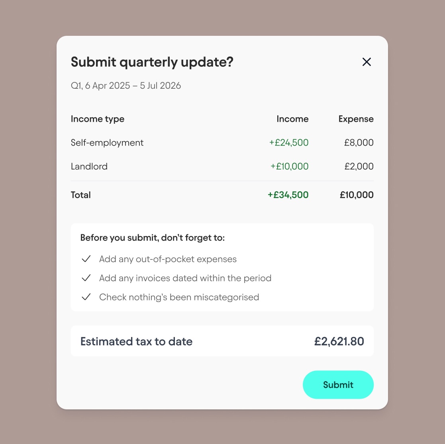Select the green +£10,000 Landlord income figure
The width and height of the screenshot is (445, 444).
point(289,166)
